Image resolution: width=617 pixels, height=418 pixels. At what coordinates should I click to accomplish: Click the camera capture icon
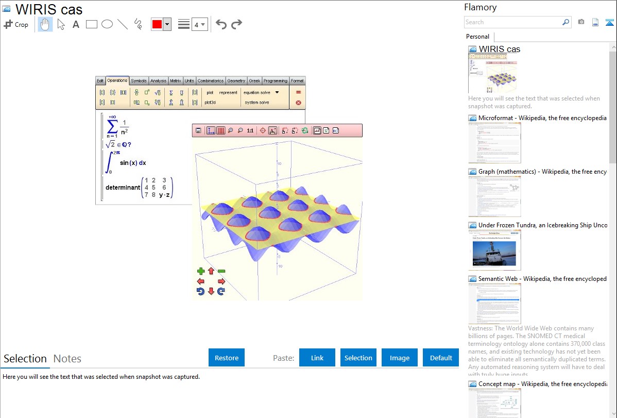[x=581, y=22]
